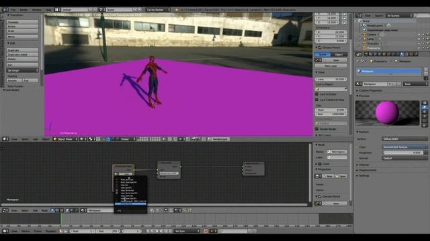Select monkey preview shape icon
This screenshot has height=241, width=430.
425,116
